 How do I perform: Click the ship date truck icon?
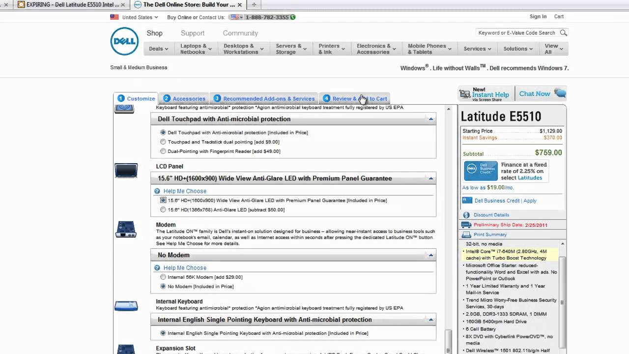click(x=466, y=225)
